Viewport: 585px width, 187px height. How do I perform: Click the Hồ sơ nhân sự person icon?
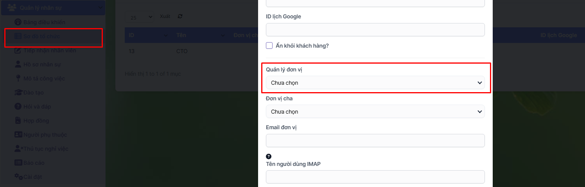18,64
